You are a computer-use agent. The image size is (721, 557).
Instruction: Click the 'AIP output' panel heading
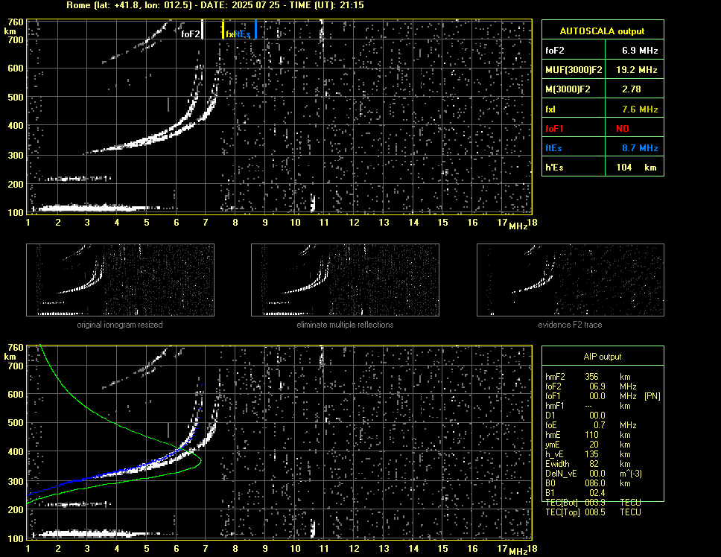603,357
